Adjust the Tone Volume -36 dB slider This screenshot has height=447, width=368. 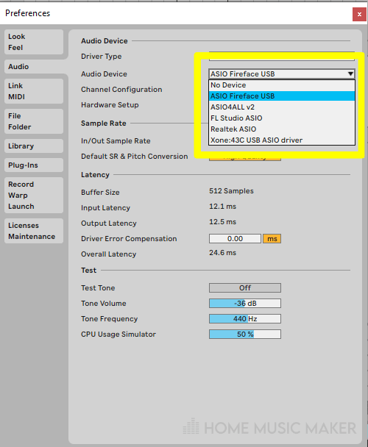245,303
